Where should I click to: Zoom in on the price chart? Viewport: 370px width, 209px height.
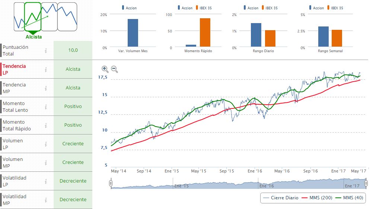105,69
